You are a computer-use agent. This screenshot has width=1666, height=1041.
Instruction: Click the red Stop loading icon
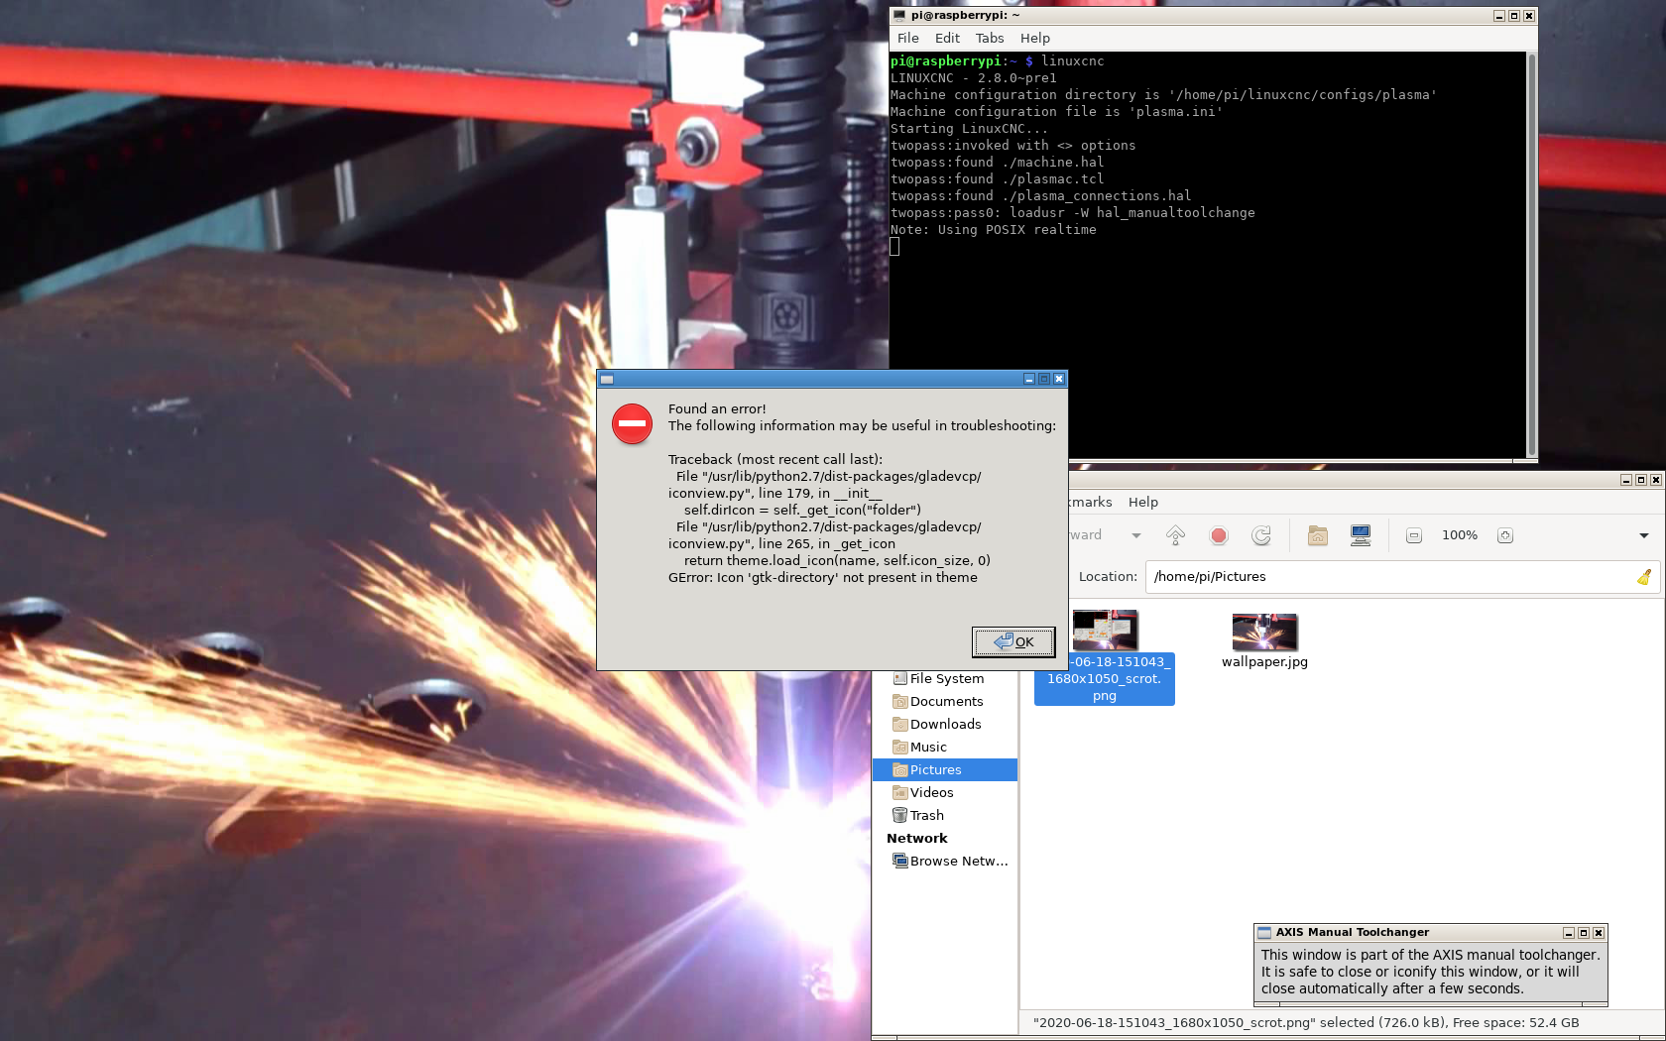coord(1219,535)
